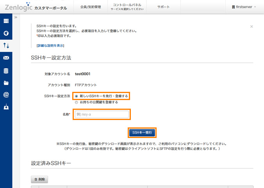Click the 詳細な説明を表示 link
264x188 pixels.
coord(50,45)
